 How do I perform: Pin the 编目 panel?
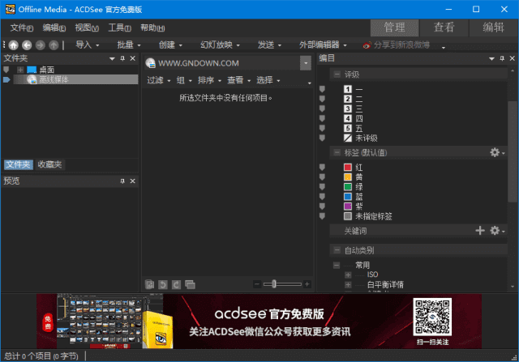(x=502, y=58)
